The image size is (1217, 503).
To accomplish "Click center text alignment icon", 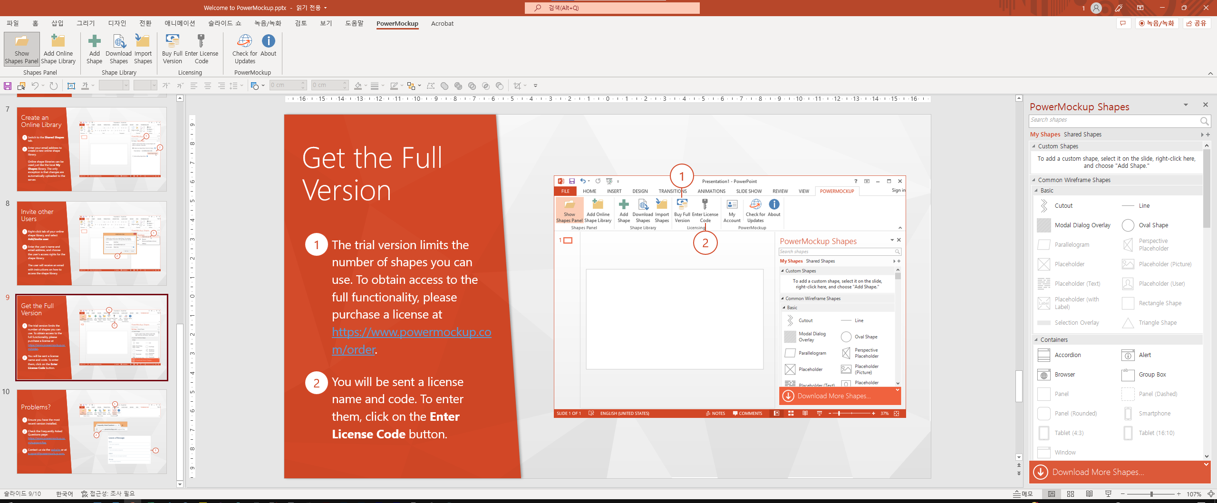I will 208,86.
